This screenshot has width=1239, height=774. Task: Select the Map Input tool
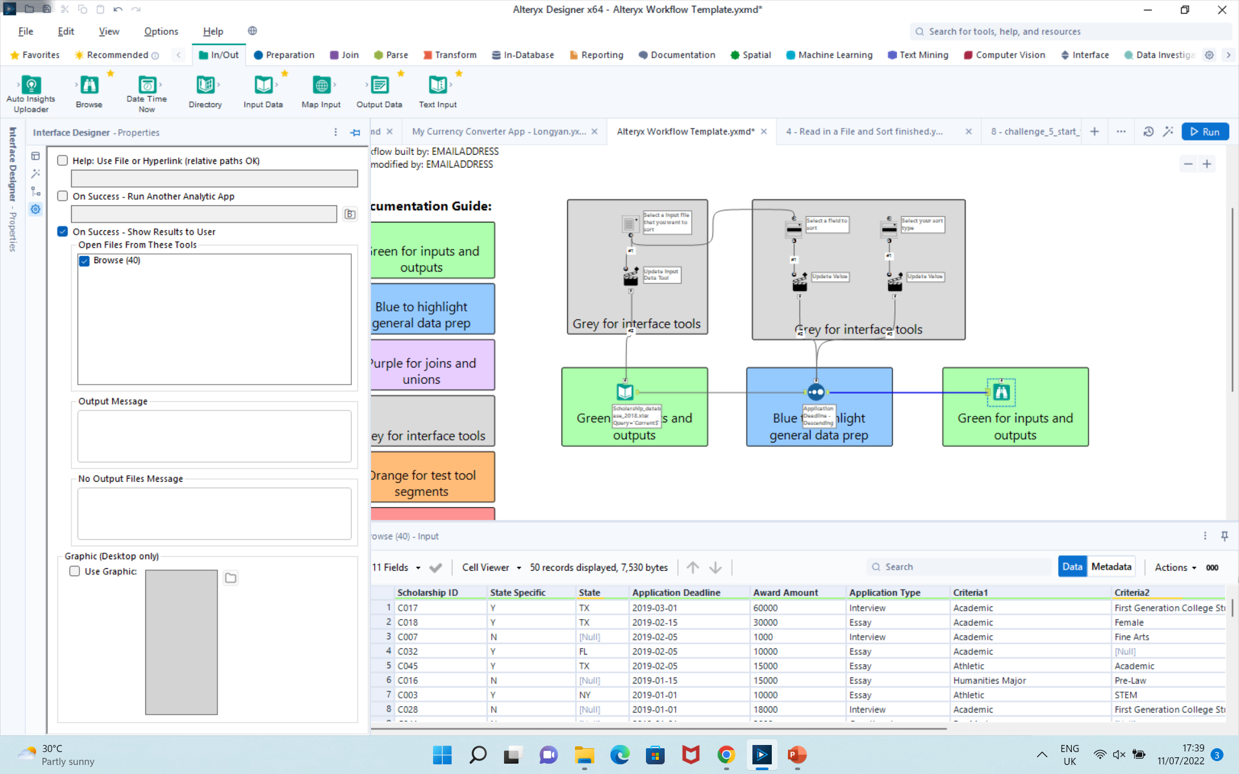[x=321, y=93]
